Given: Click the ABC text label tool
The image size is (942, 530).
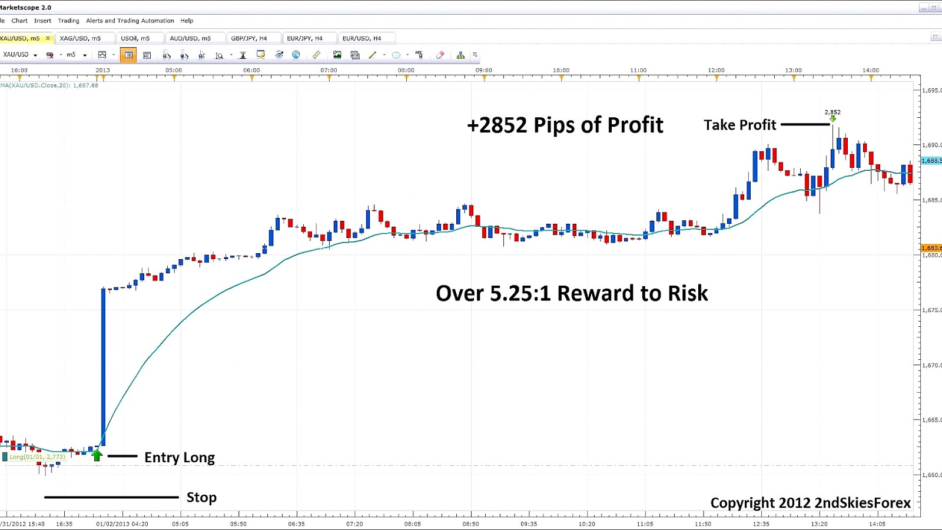Looking at the screenshot, I should tap(419, 55).
